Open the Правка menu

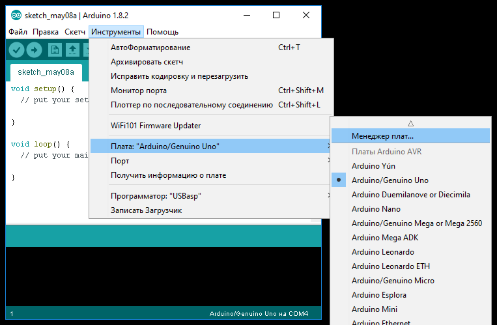(46, 32)
